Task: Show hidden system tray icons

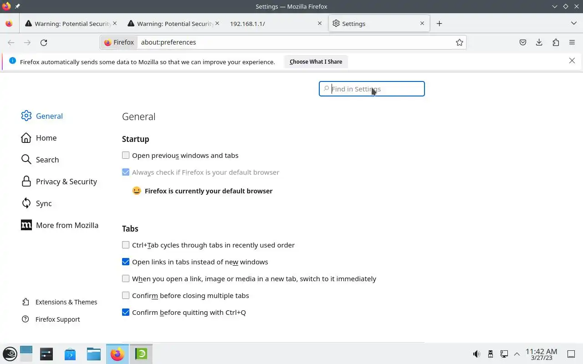Action: (x=517, y=354)
